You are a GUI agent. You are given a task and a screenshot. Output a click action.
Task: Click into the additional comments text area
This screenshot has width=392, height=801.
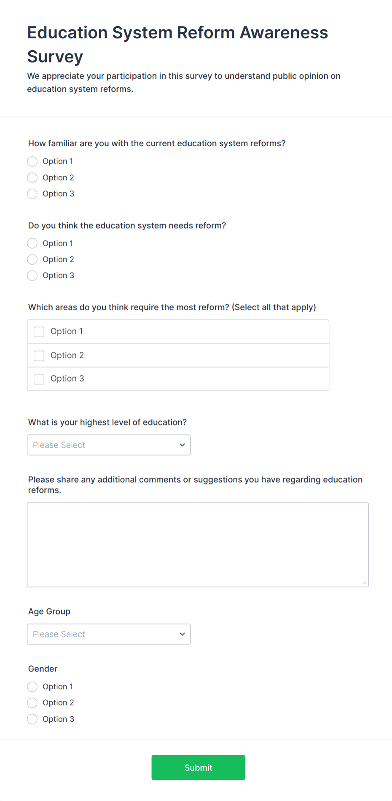[198, 544]
